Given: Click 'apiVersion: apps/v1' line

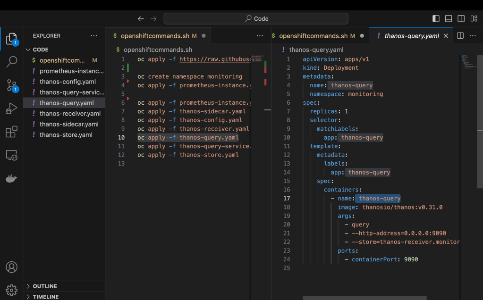Looking at the screenshot, I should tap(336, 59).
